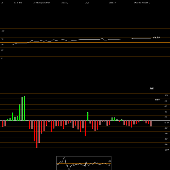
Task: Click the '70' level label on RSI axis
Action: click(2, 39)
